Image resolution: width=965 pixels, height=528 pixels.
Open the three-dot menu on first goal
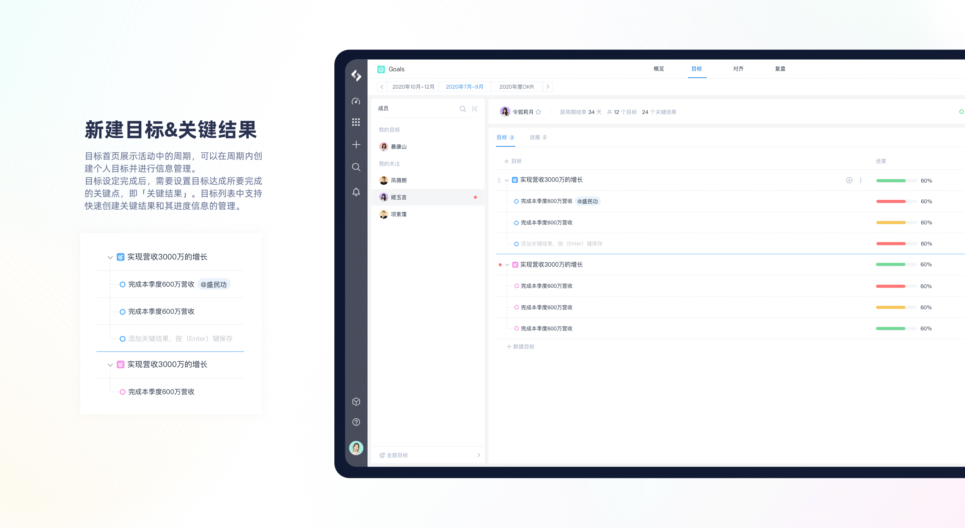(861, 180)
